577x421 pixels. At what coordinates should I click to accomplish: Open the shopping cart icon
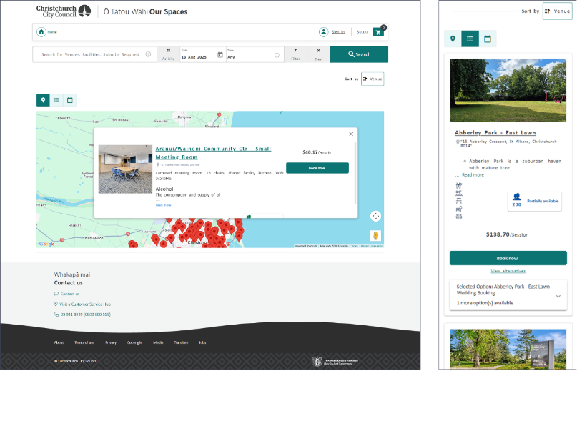pyautogui.click(x=378, y=31)
